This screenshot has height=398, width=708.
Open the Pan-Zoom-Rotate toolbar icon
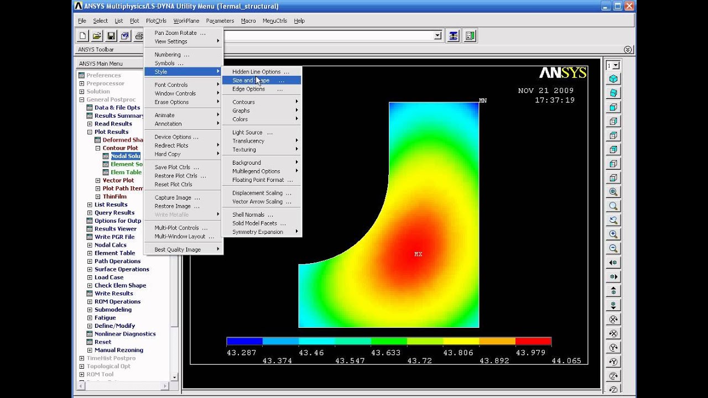[125, 36]
